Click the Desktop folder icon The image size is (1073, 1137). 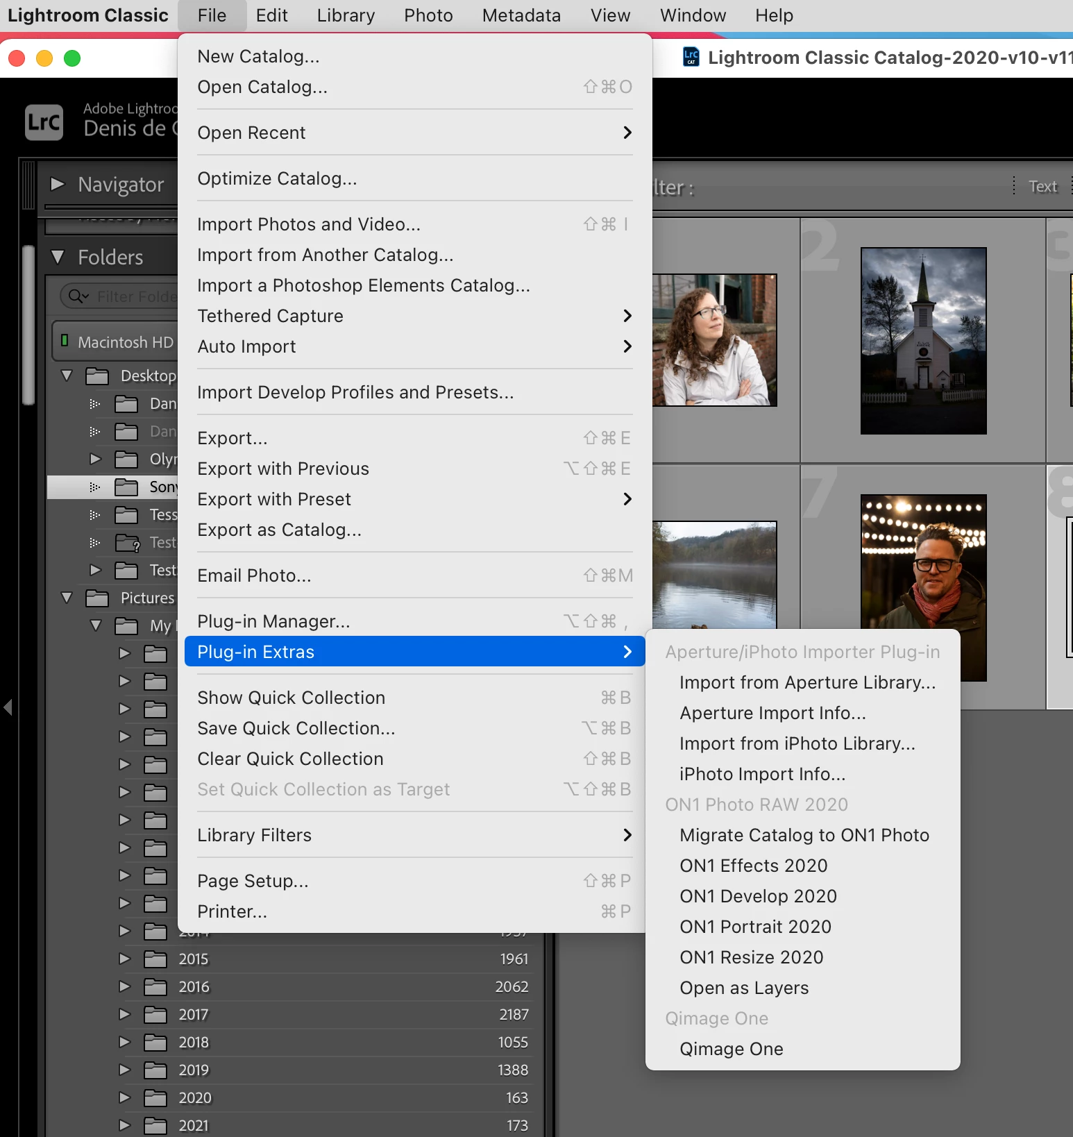point(97,376)
